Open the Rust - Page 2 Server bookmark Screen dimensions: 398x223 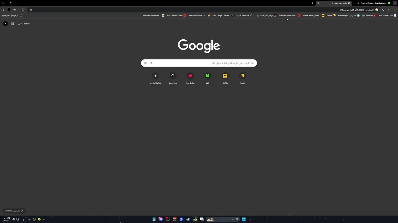[x=223, y=15]
